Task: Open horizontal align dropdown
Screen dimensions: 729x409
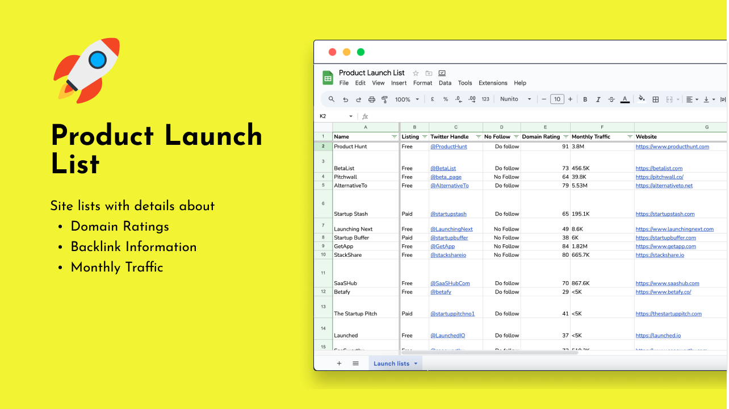Action: coord(692,99)
